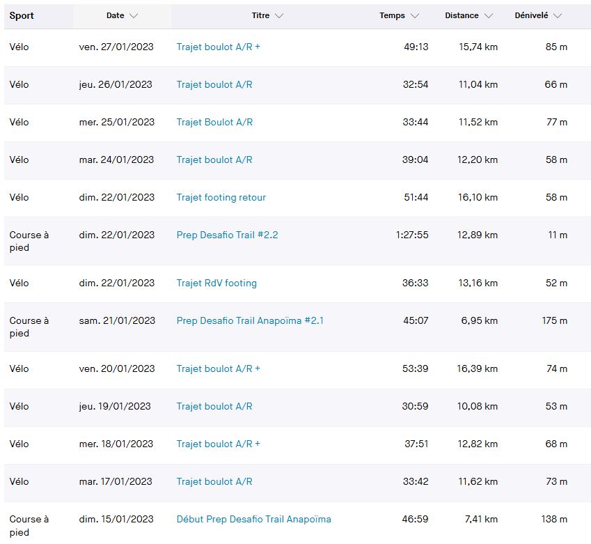The width and height of the screenshot is (591, 544).
Task: Open Début Prep Desafio Trail Anapoïma
Action: pos(253,519)
